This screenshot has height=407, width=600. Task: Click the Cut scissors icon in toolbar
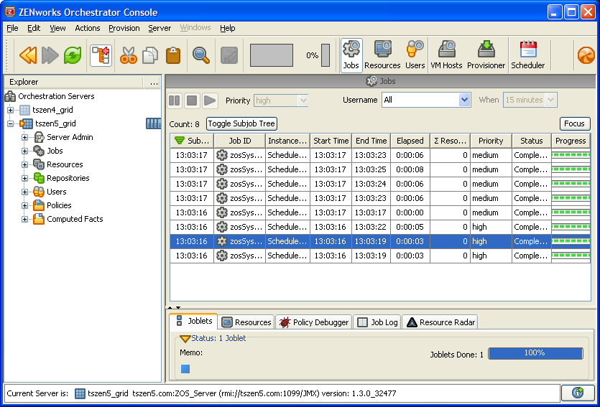tap(129, 55)
